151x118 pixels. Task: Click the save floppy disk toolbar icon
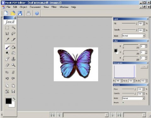[20, 13]
